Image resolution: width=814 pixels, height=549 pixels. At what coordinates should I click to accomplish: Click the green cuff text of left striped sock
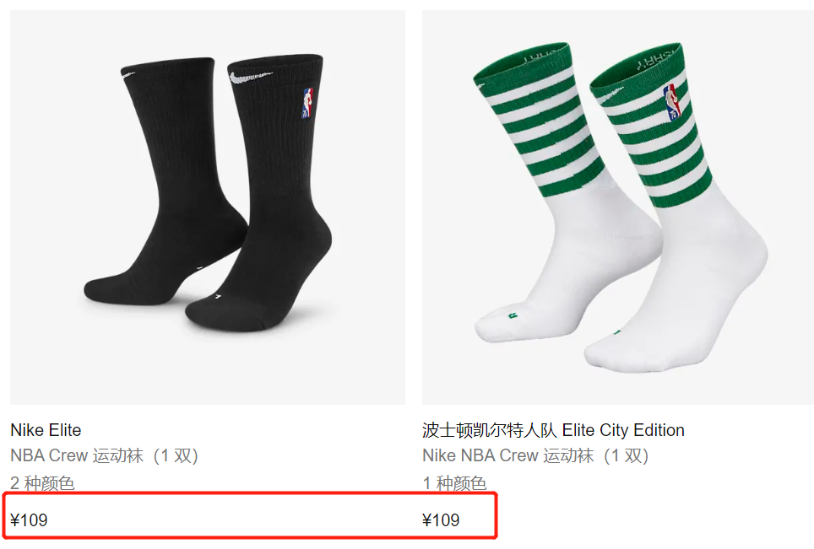tap(539, 57)
